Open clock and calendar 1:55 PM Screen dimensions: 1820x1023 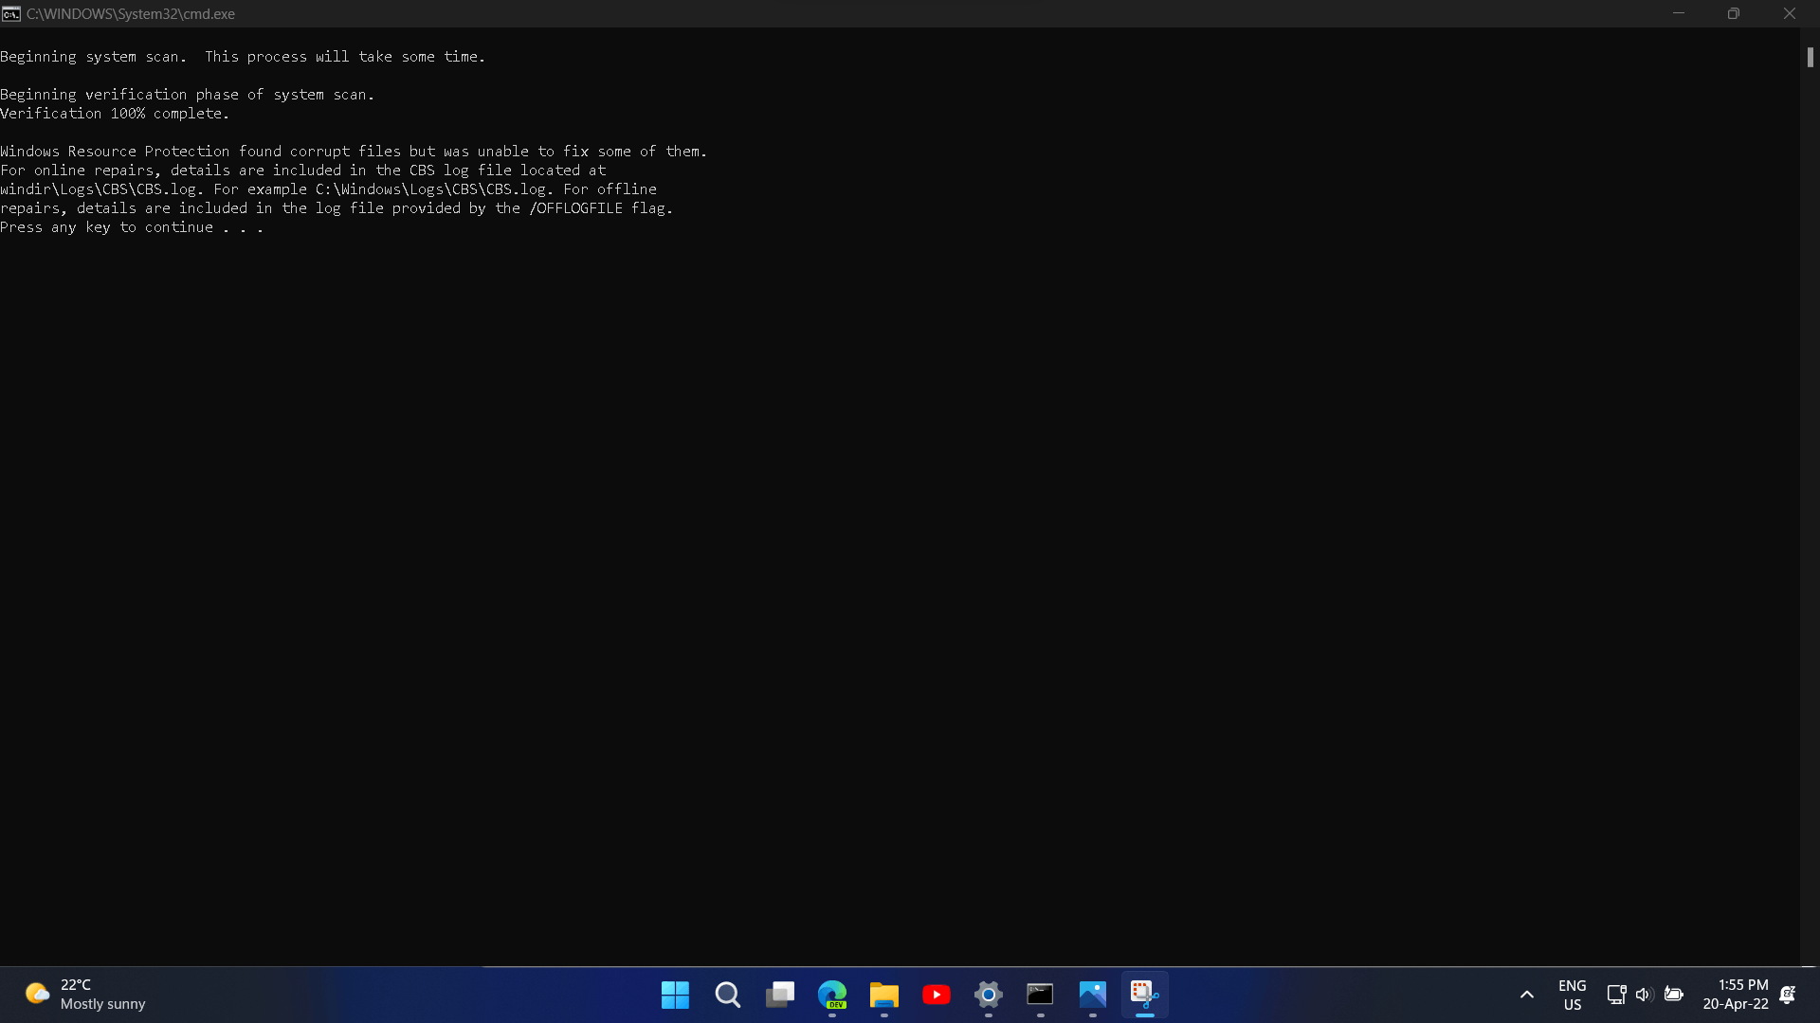[1735, 995]
